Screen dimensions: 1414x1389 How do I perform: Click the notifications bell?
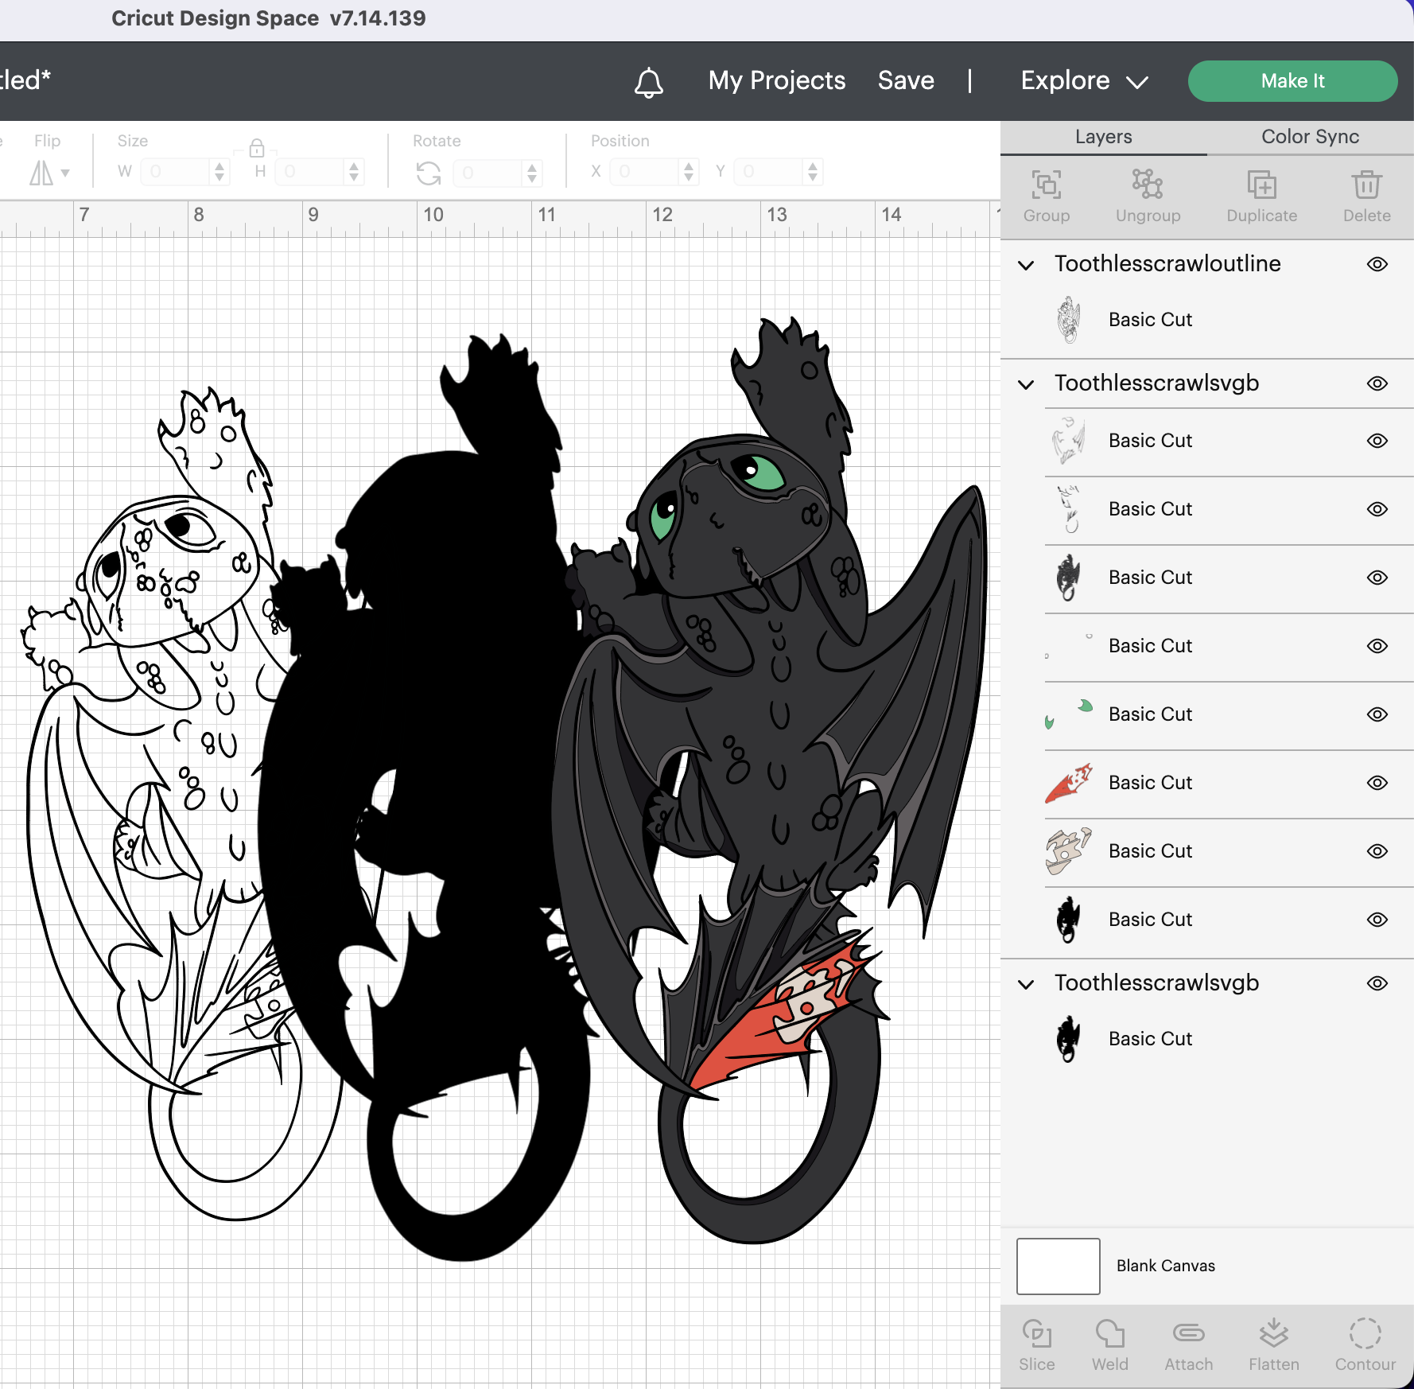click(x=648, y=80)
